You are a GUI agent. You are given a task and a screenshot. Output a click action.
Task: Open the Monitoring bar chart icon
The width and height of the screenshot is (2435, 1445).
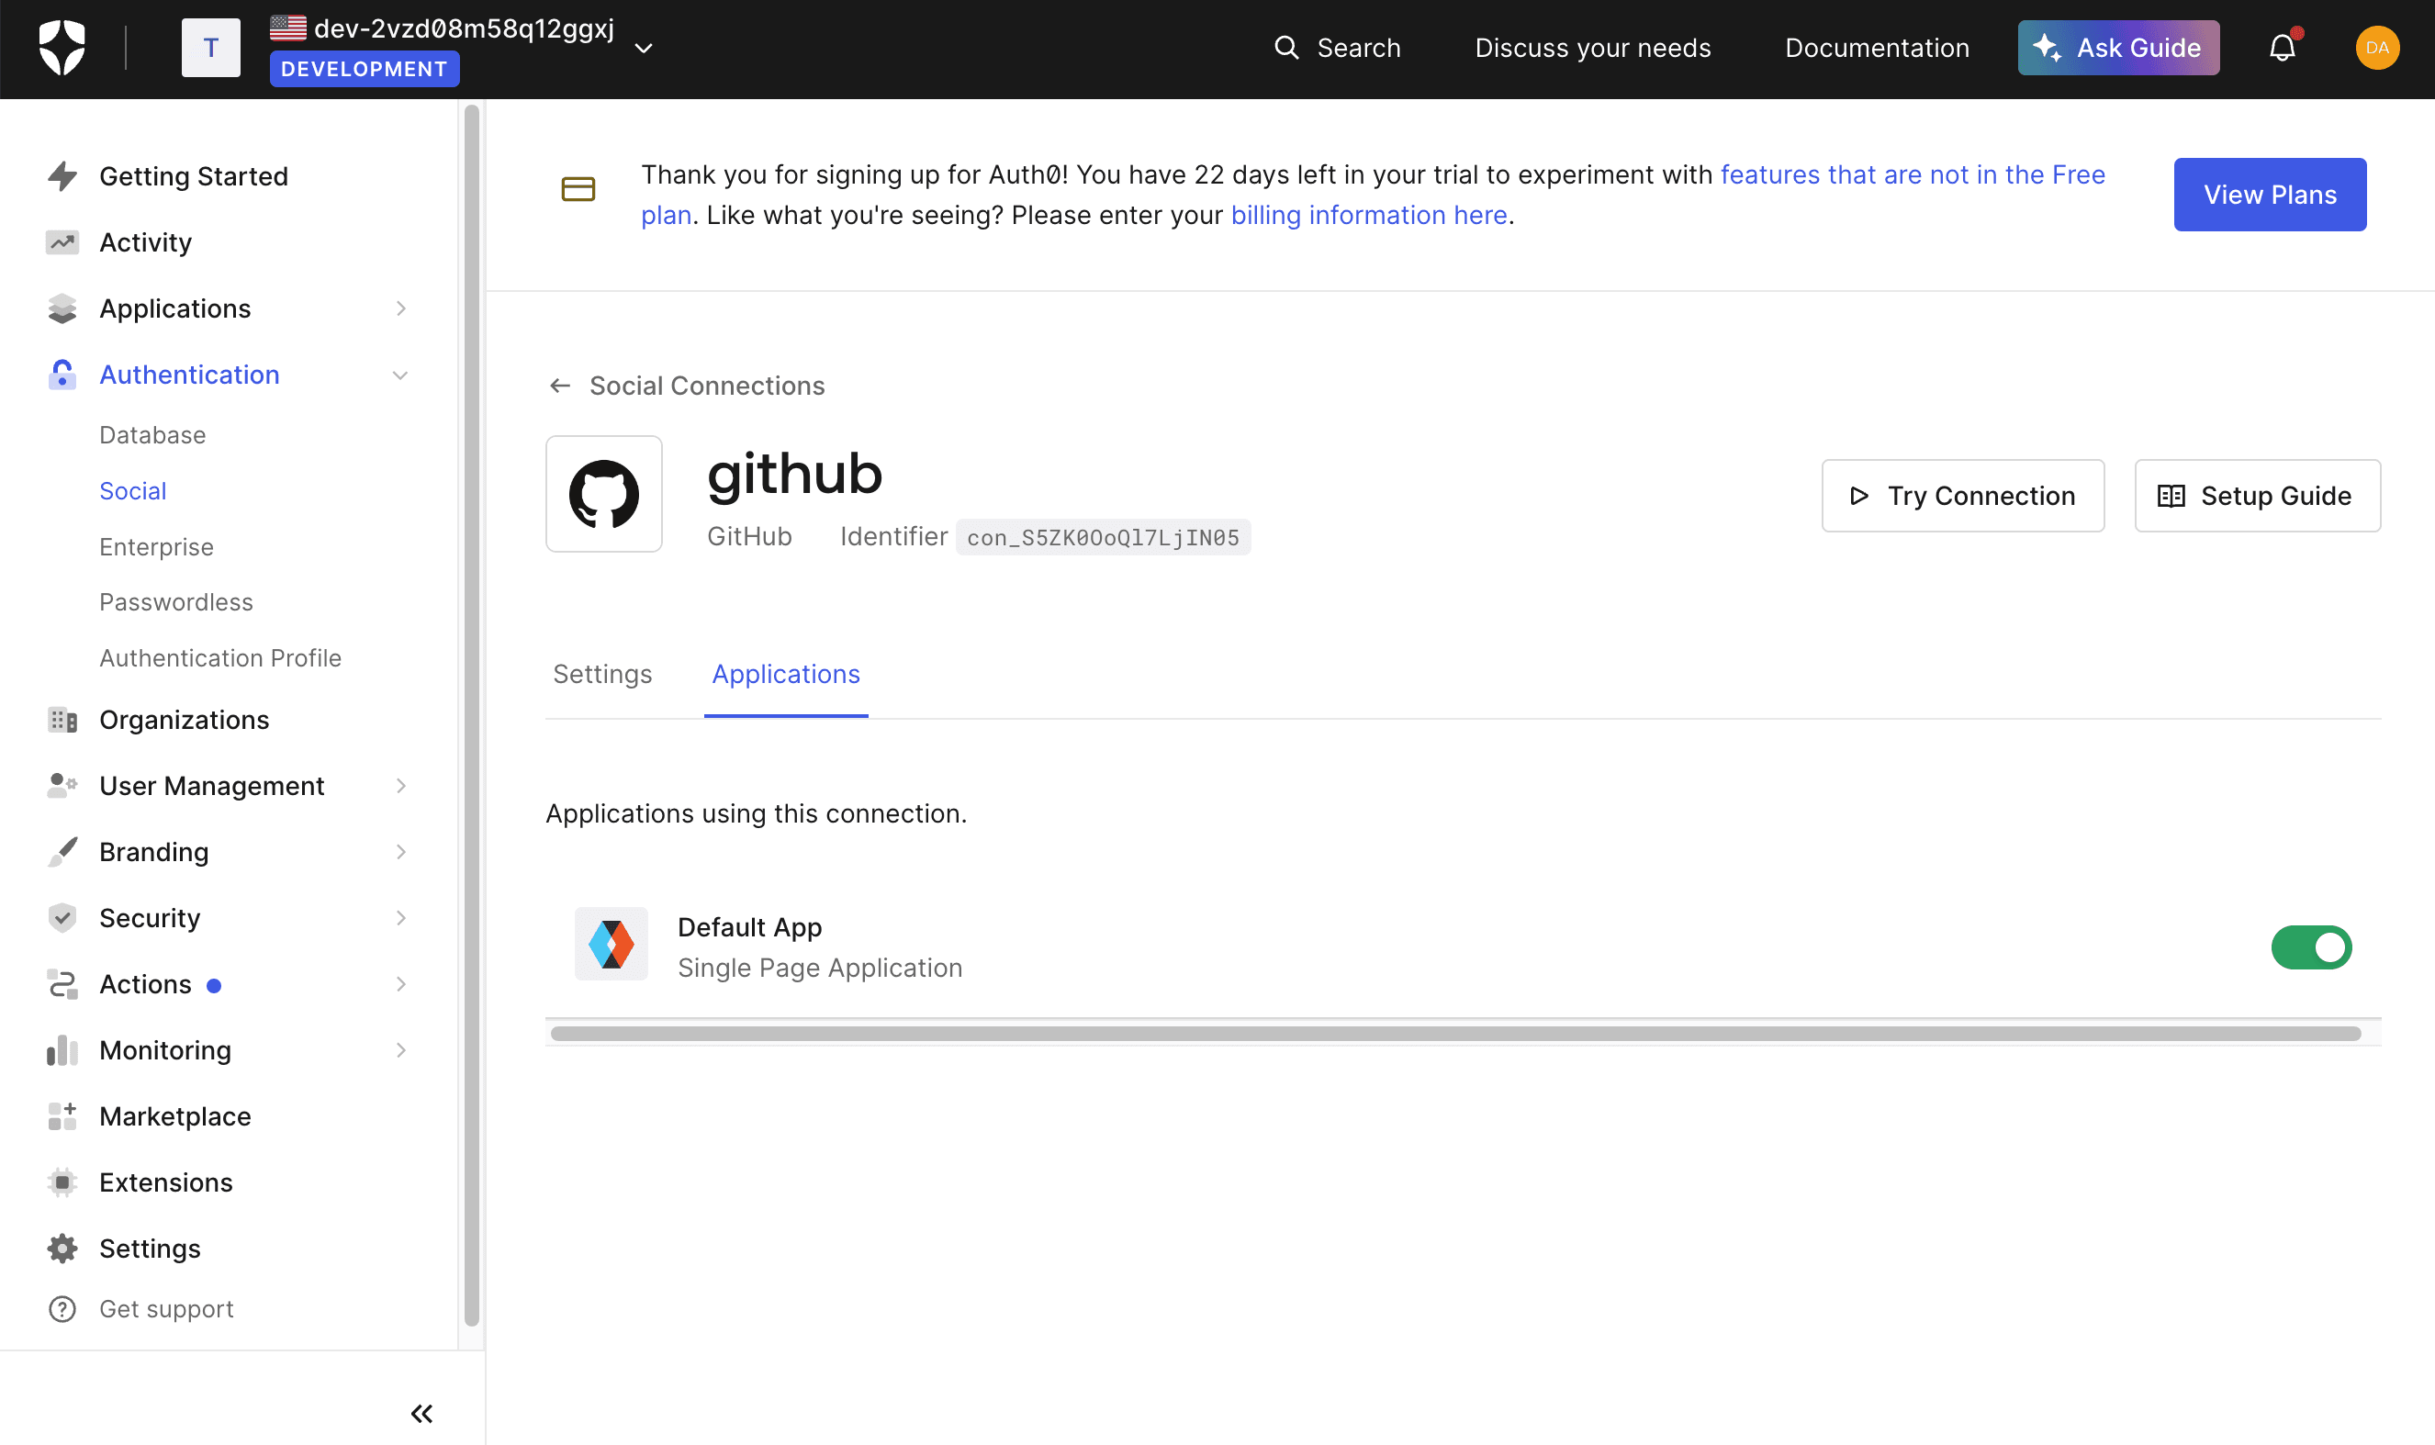pyautogui.click(x=62, y=1049)
